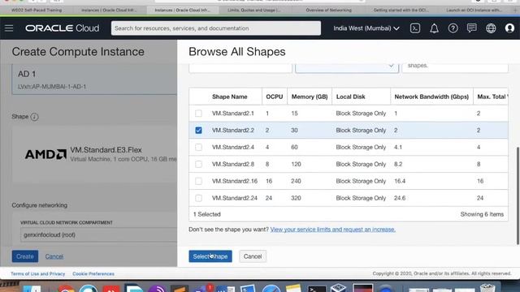520x292 pixels.
Task: Open Cloud Shell from the header
Action: pyautogui.click(x=415, y=28)
